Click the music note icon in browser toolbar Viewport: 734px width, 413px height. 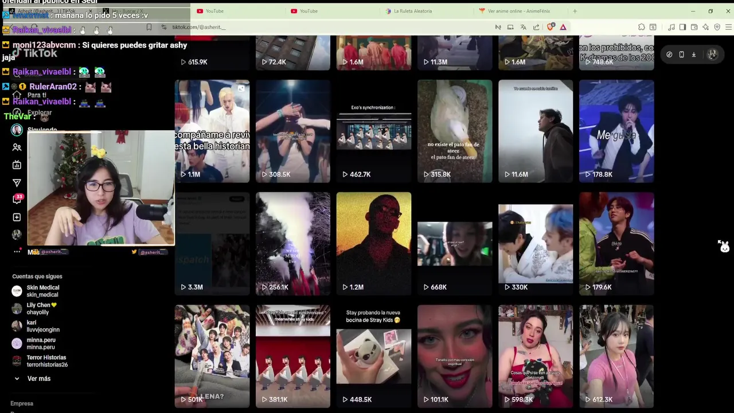point(671,27)
